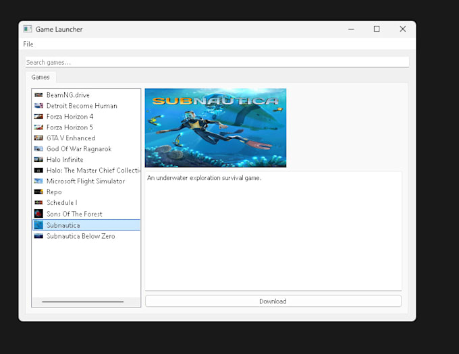Click the Microsoft Flight Simulator icon

click(38, 181)
